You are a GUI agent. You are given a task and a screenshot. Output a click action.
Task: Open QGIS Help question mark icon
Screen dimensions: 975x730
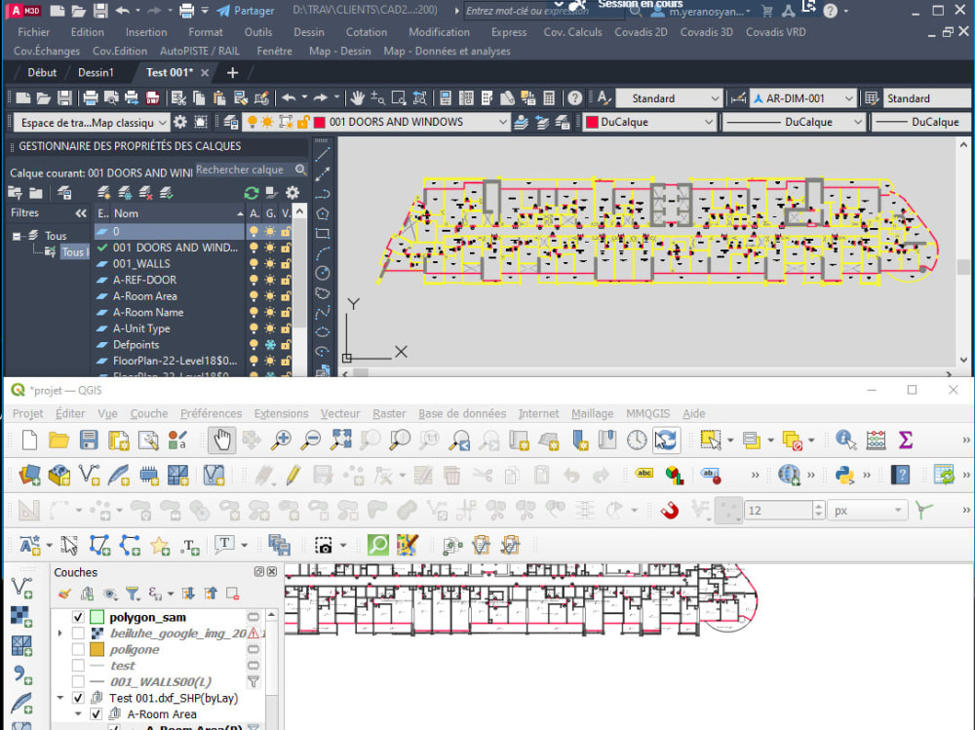point(900,475)
